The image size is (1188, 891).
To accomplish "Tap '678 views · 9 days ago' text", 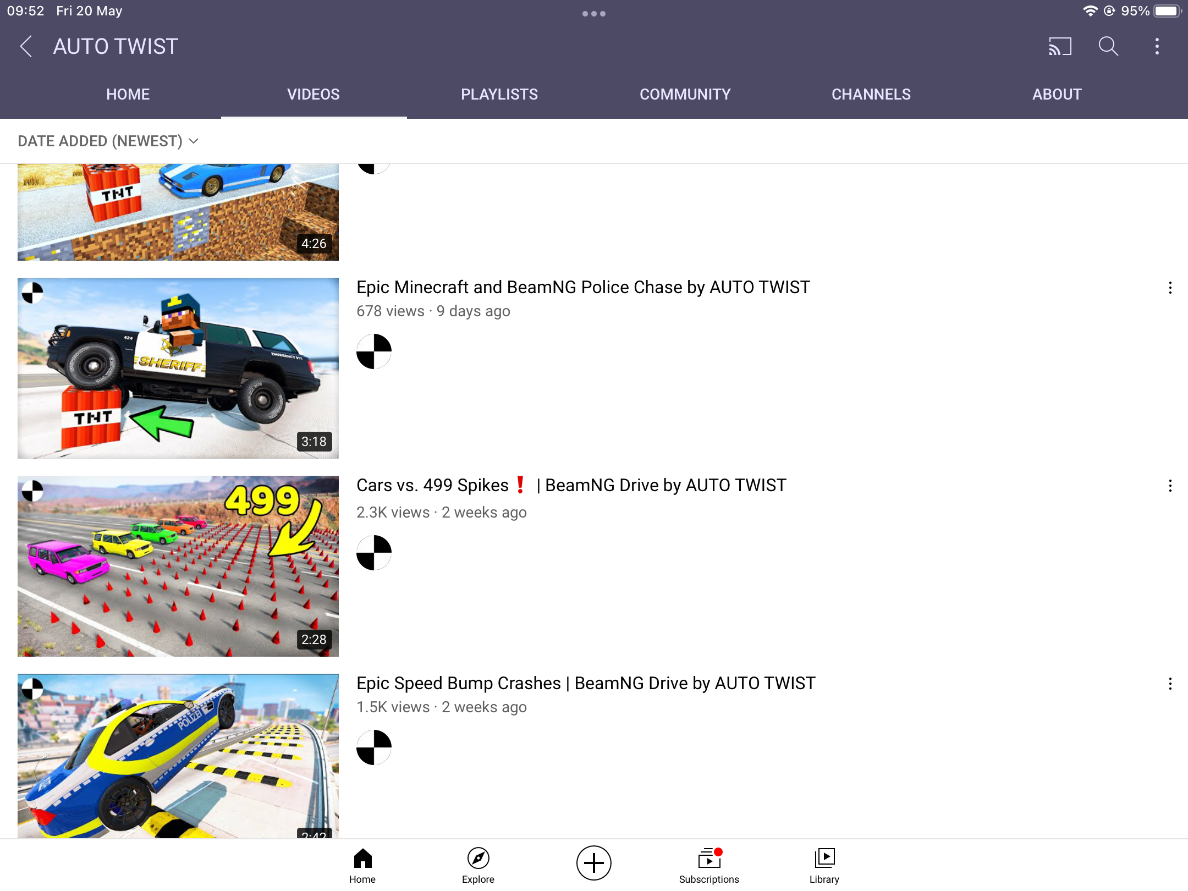I will coord(433,311).
